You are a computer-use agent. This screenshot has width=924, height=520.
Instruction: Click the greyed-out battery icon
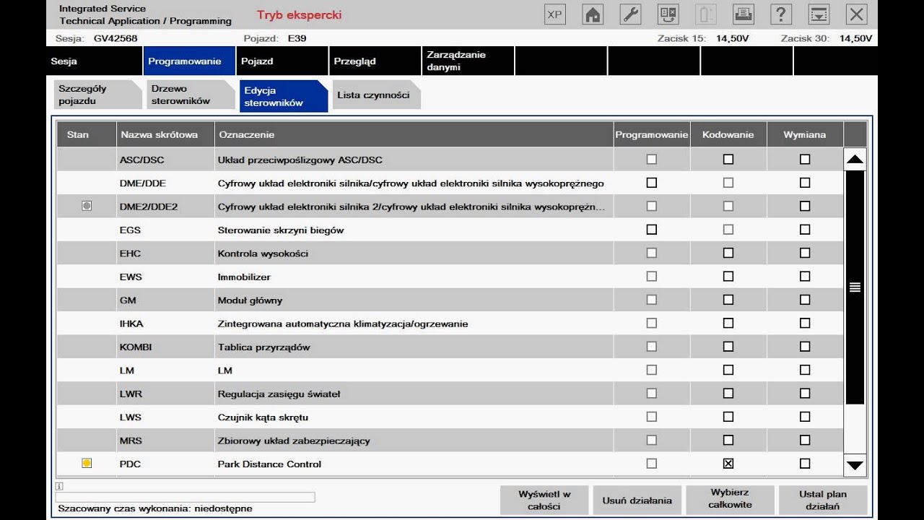705,14
